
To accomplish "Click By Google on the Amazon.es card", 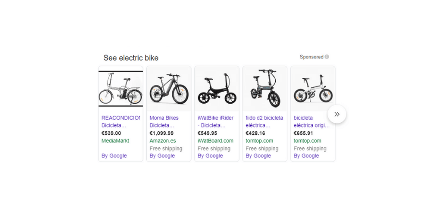I will 162,156.
